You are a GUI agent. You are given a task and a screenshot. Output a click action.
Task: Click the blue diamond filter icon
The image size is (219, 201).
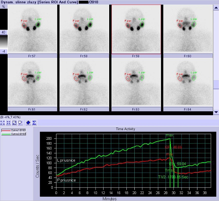click(x=28, y=123)
